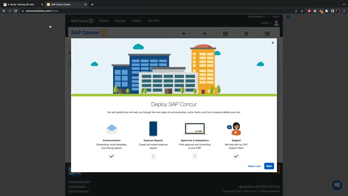The image size is (348, 196).
Task: Close the Deploy SAP Concur dialog
Action: coord(273,43)
